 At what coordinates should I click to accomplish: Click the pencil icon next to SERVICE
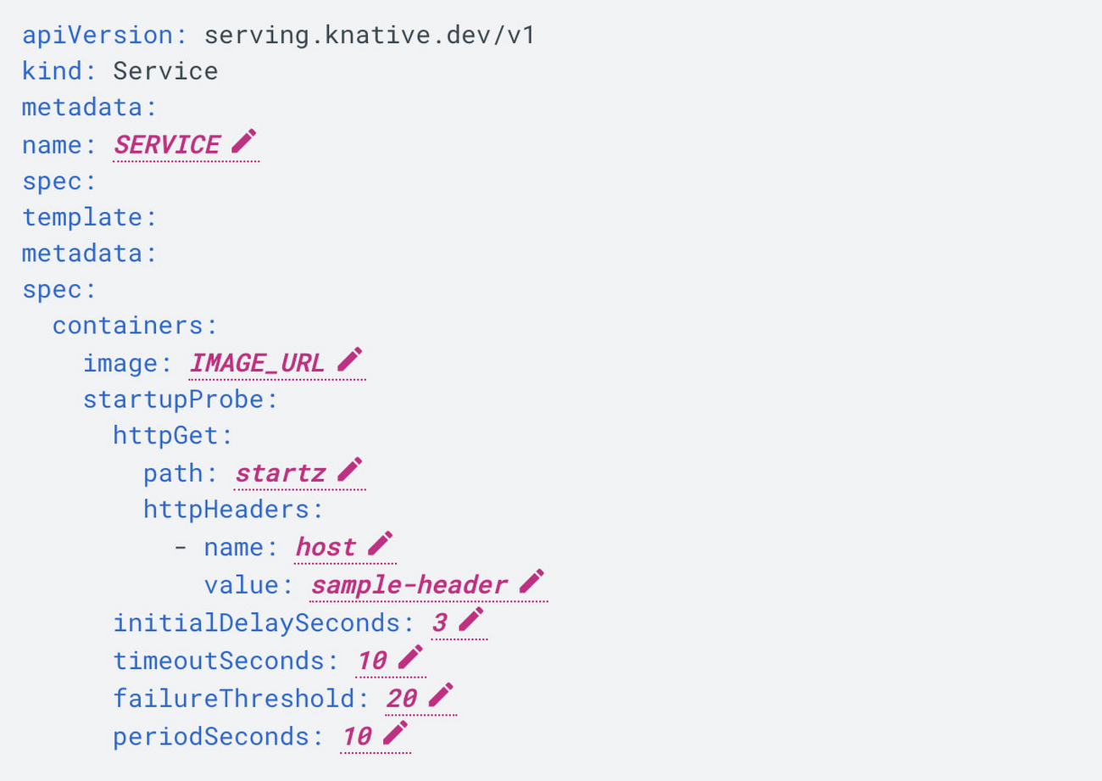point(242,142)
